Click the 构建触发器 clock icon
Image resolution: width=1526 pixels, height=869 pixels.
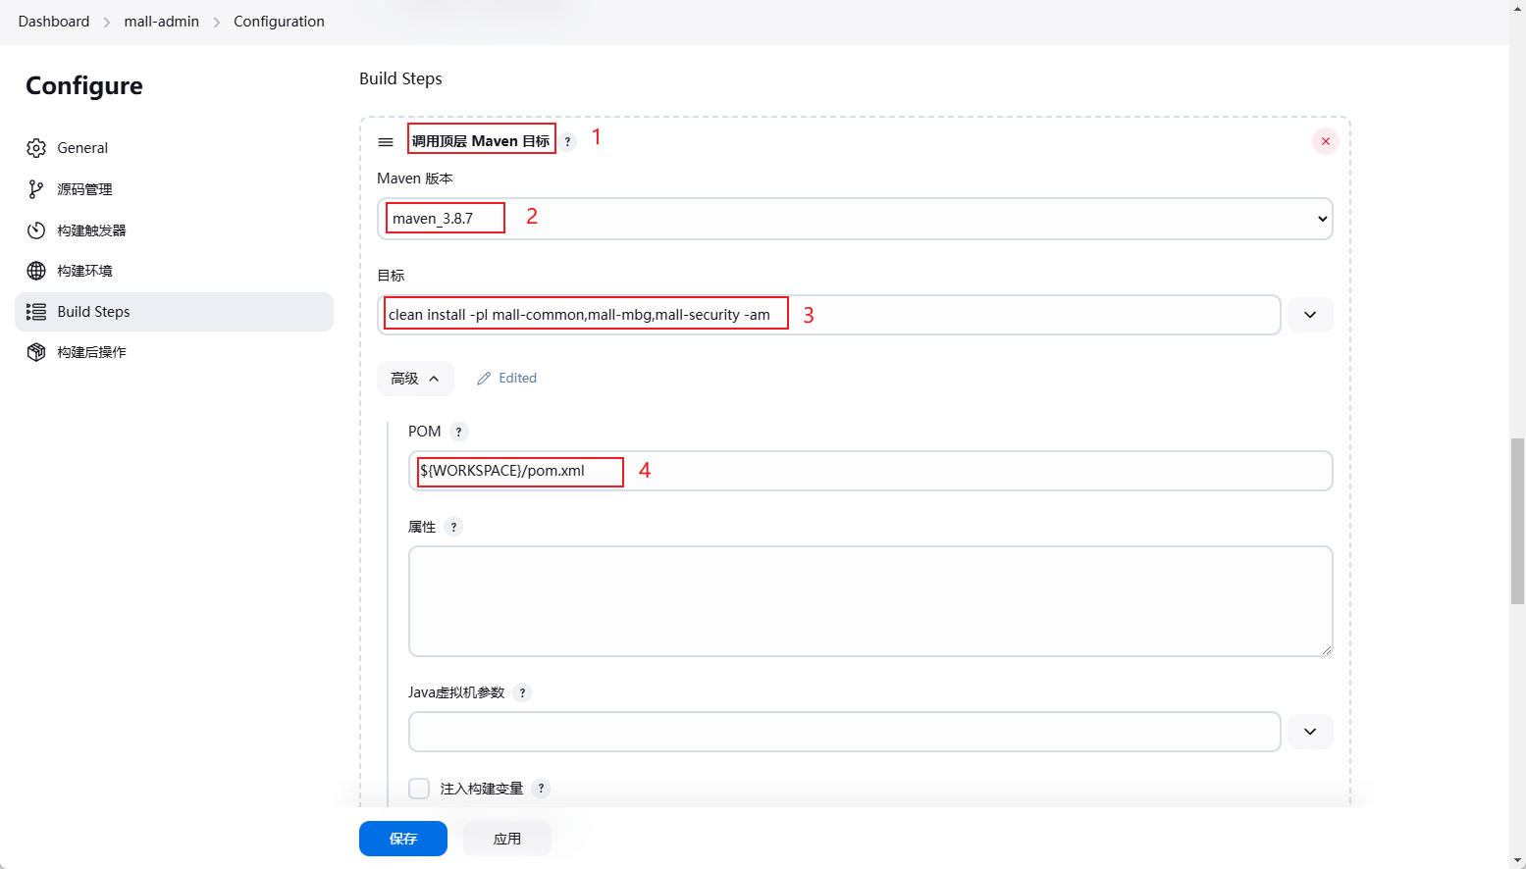pyautogui.click(x=36, y=230)
